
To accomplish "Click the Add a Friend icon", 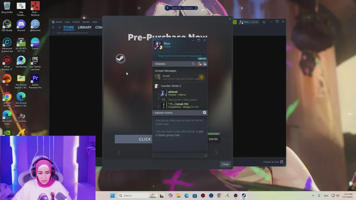I will [205, 64].
